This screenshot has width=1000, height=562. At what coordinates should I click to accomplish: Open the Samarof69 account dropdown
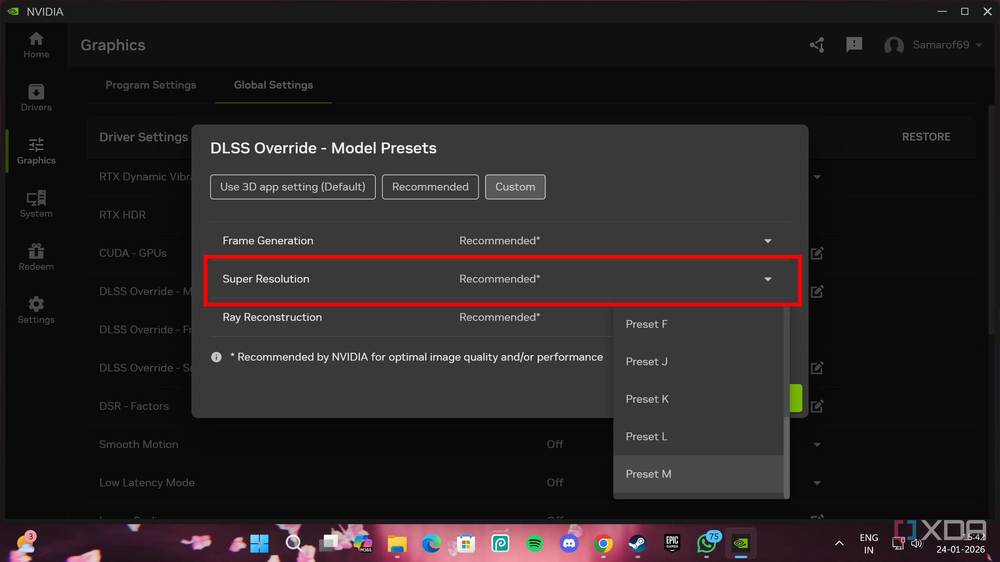click(x=948, y=45)
